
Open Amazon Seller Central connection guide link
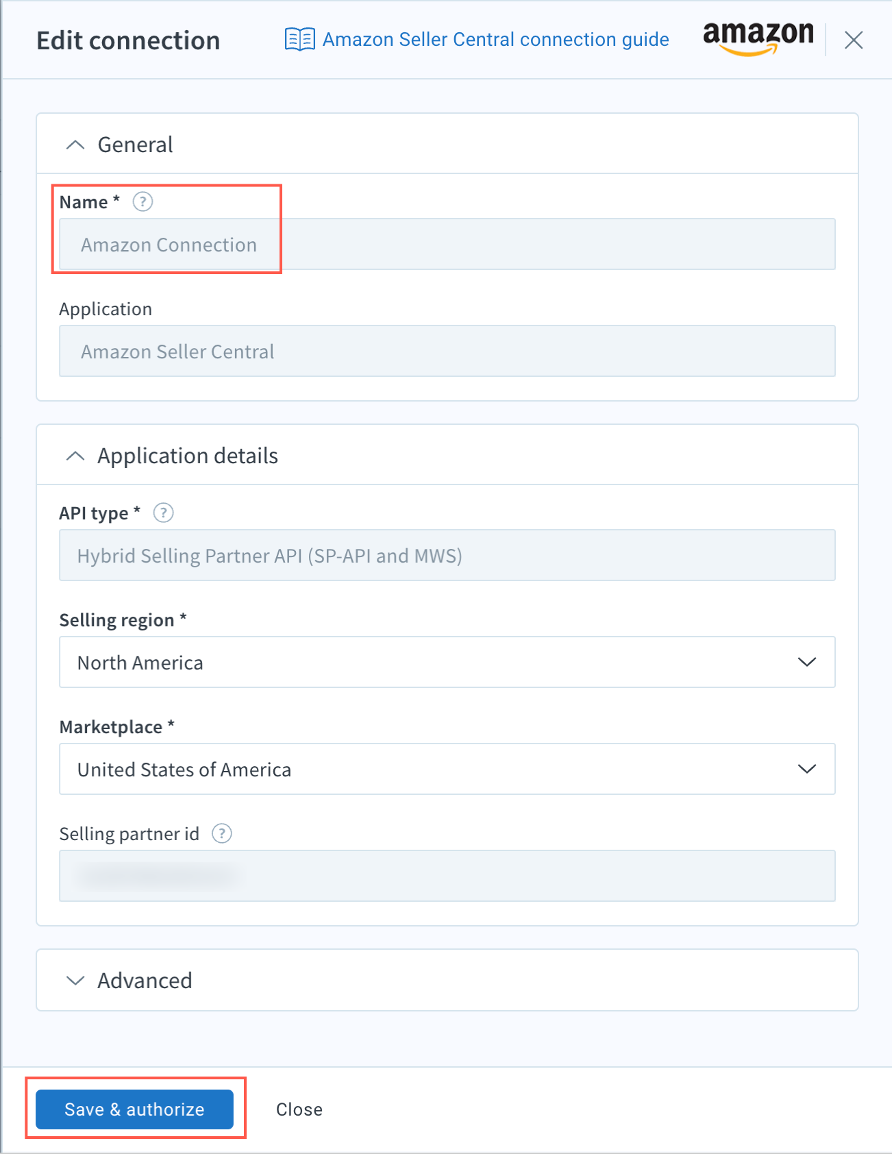coord(496,40)
